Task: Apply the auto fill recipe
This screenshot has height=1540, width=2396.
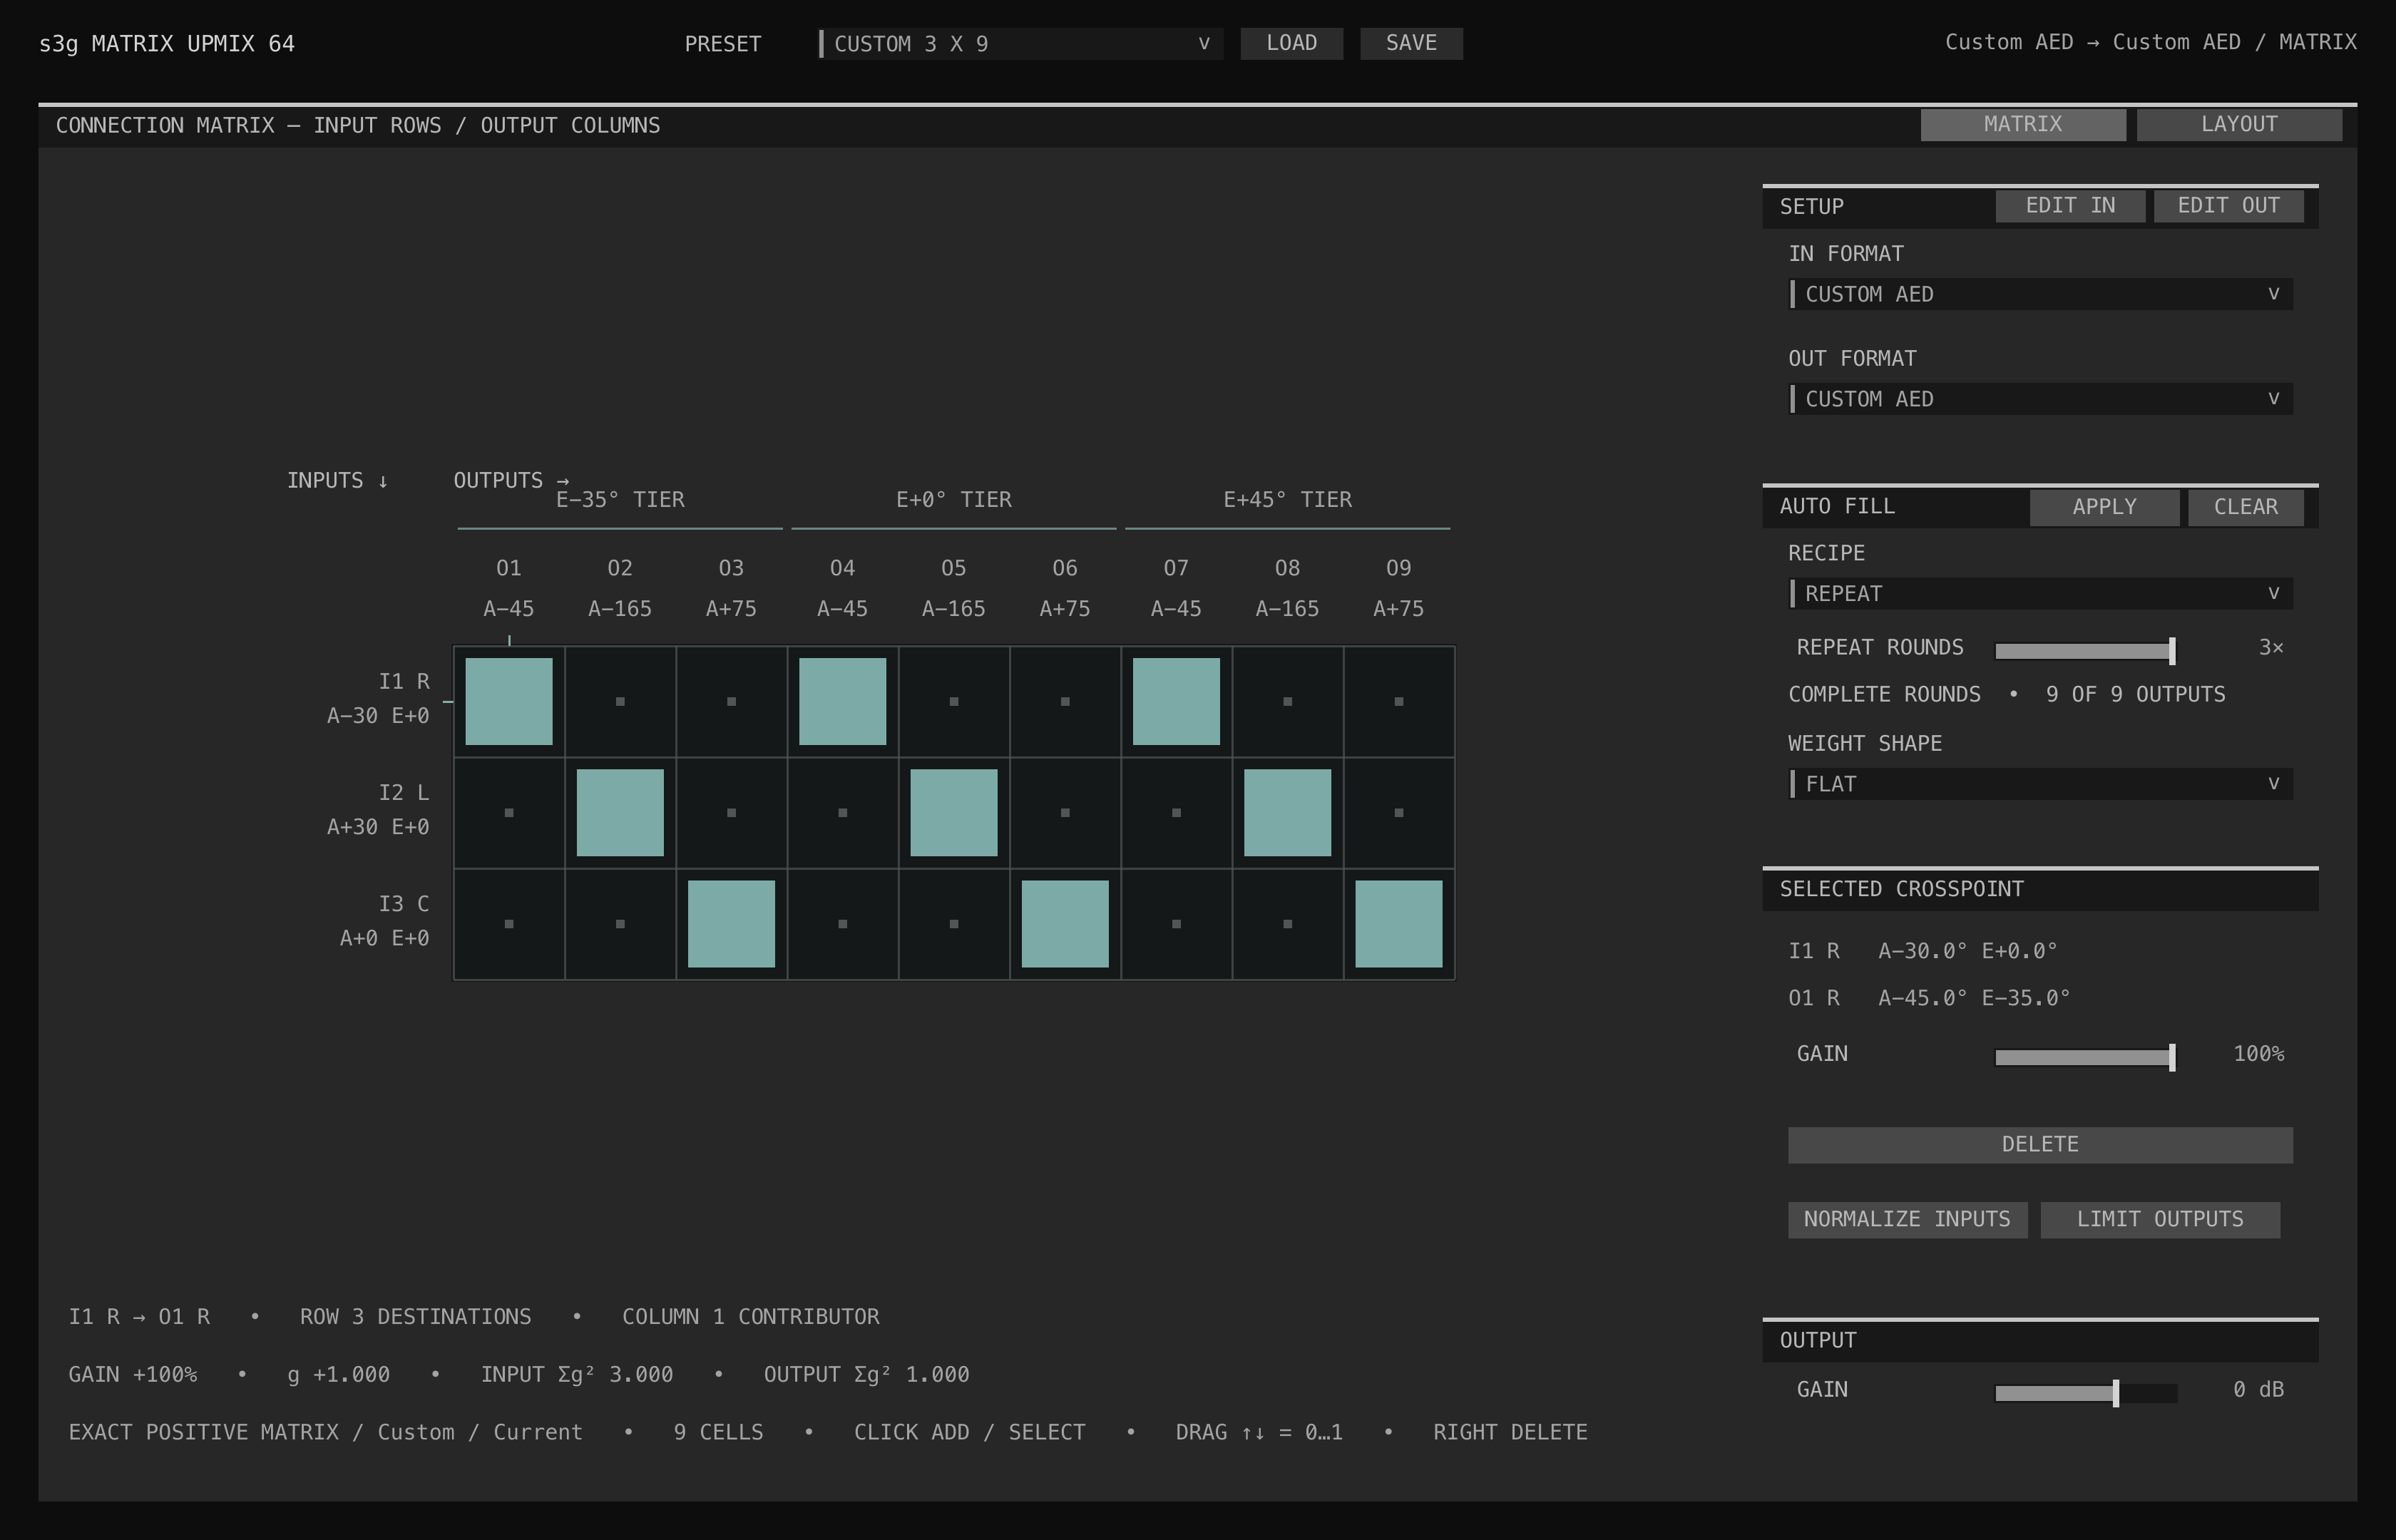Action: tap(2104, 507)
